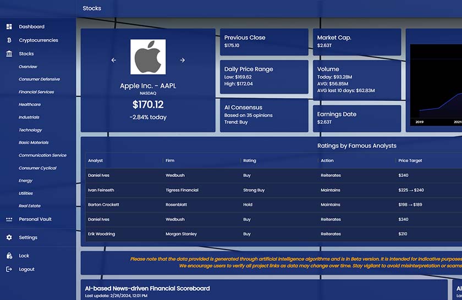The image size is (462, 300).
Task: Open Settings from sidebar
Action: point(28,237)
